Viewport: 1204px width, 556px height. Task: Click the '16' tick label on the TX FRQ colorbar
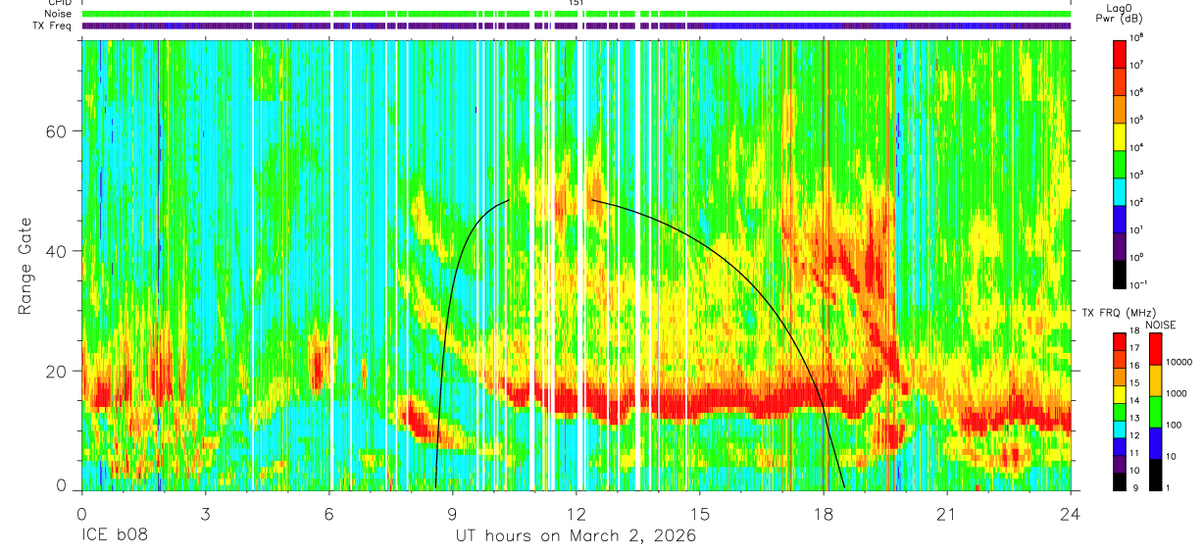1134,367
